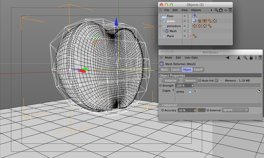Click the new panel plus icon in Attributes manager
This screenshot has width=264, height=158.
[260, 58]
